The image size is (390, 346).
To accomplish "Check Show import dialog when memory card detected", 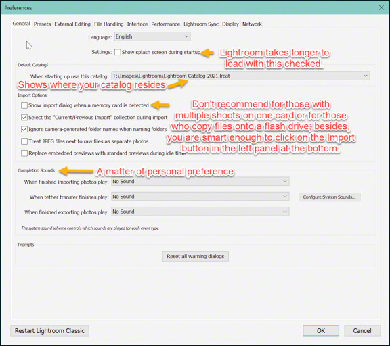I will [24, 105].
